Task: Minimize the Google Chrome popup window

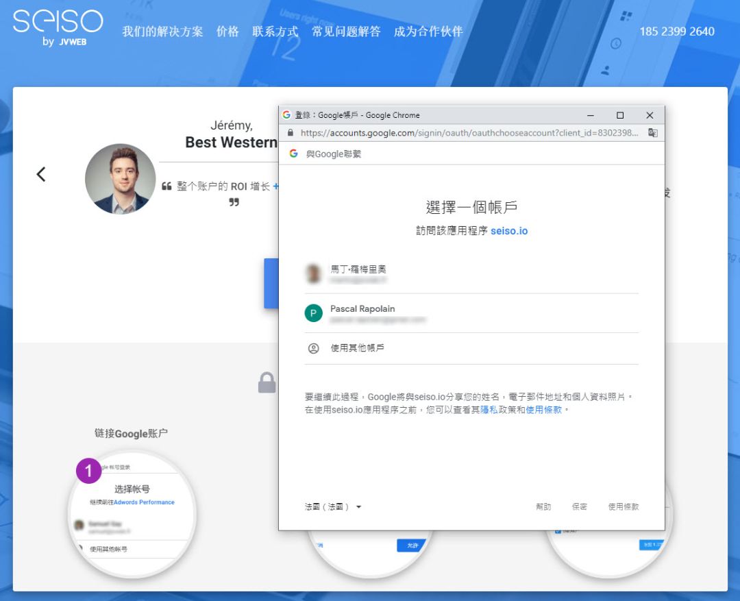Action: point(591,115)
